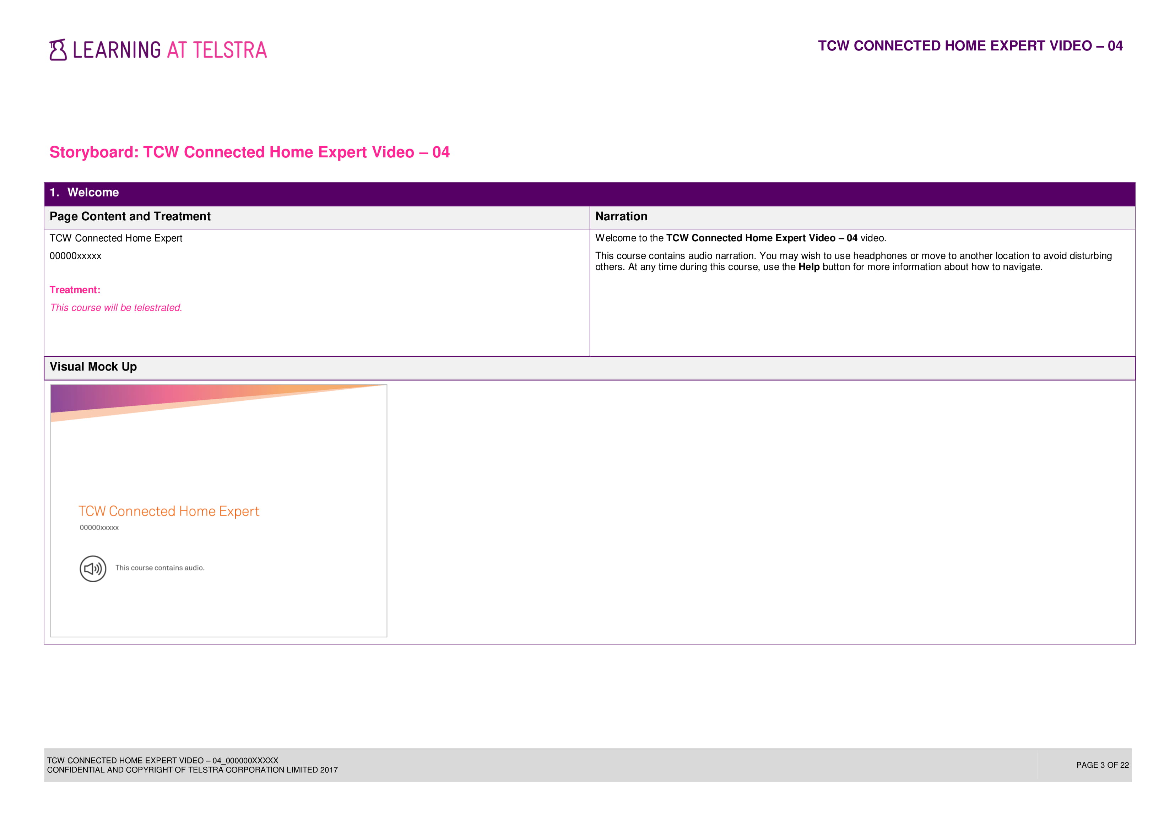Click orange 'TCW Connected Home Expert' mock-up title

click(x=169, y=511)
